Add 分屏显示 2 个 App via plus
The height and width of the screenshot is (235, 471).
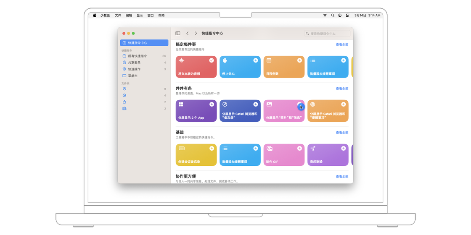pyautogui.click(x=212, y=104)
